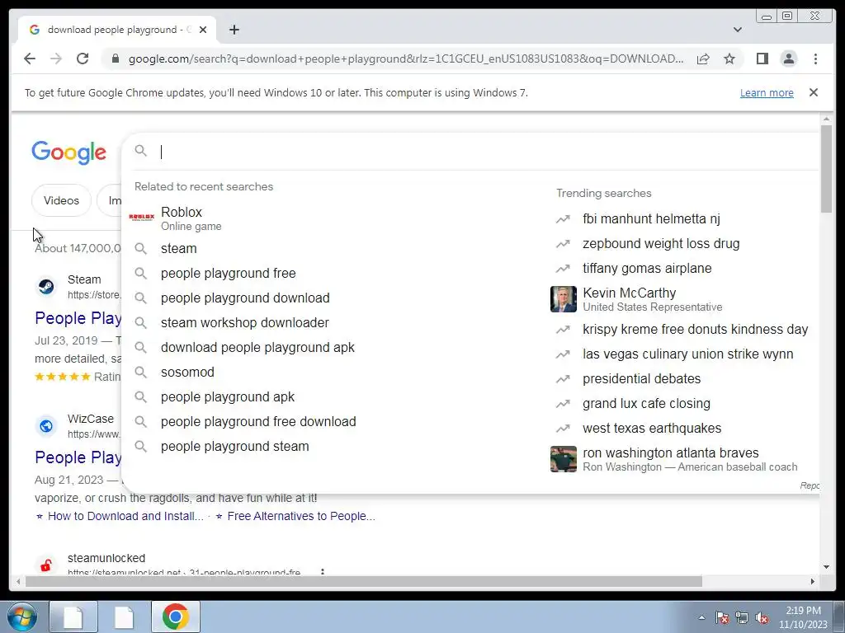Open the Windows Start menu
This screenshot has height=633, width=845.
21,617
